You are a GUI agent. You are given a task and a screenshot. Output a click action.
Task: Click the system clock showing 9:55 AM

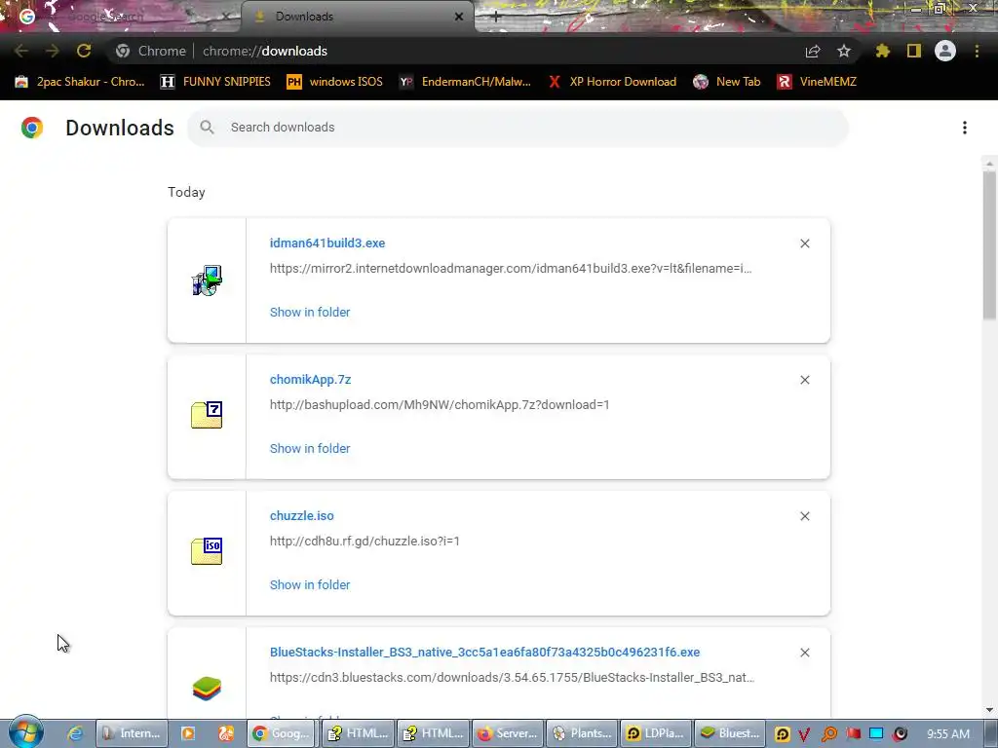[948, 734]
